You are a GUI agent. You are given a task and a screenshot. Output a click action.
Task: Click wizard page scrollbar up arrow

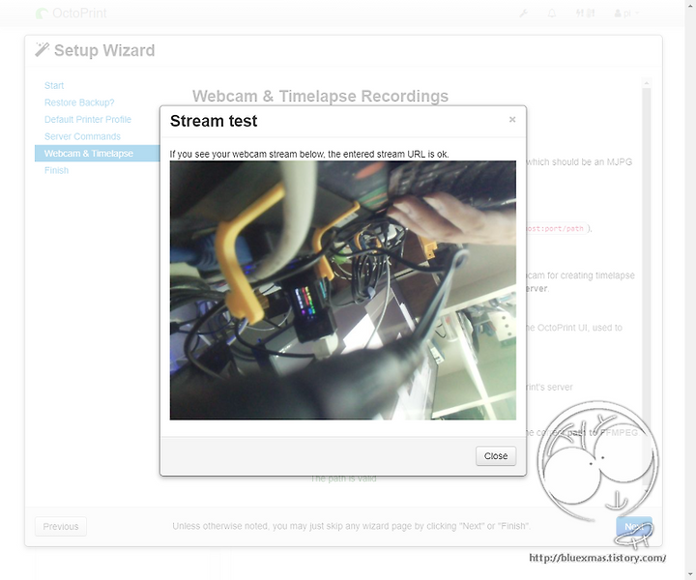click(x=647, y=83)
